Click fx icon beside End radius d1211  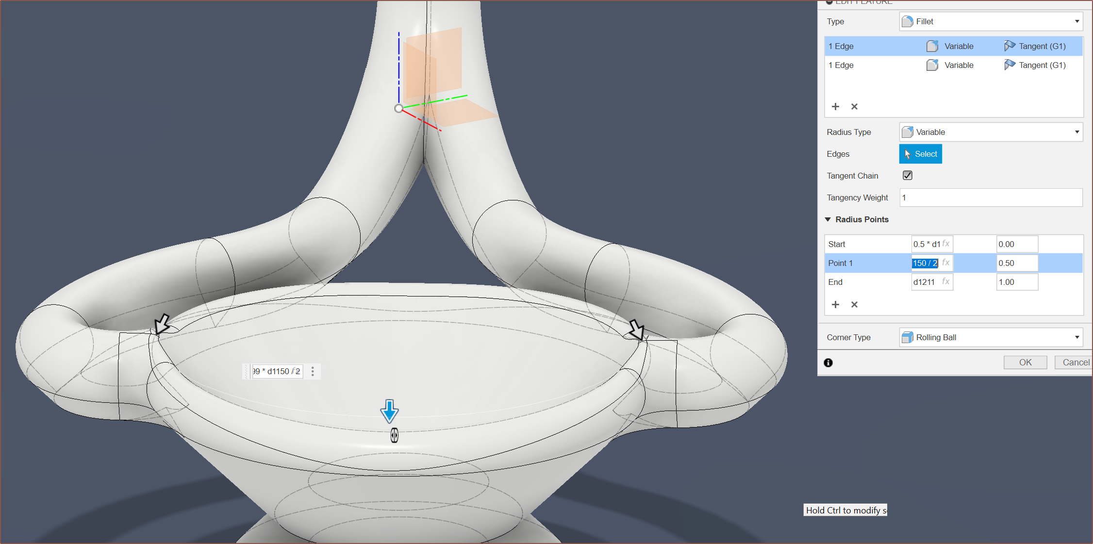coord(946,281)
